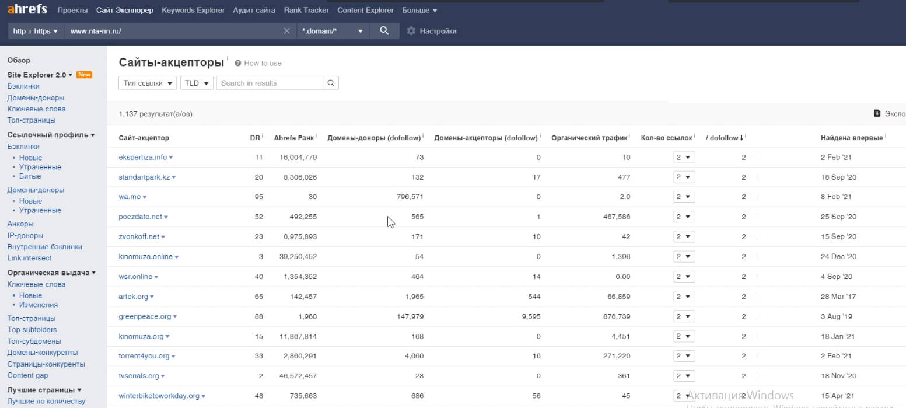Click the search magnifier button in header
Image resolution: width=906 pixels, height=408 pixels.
tap(384, 31)
